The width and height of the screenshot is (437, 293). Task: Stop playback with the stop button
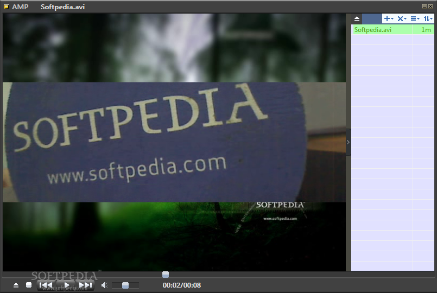[29, 285]
